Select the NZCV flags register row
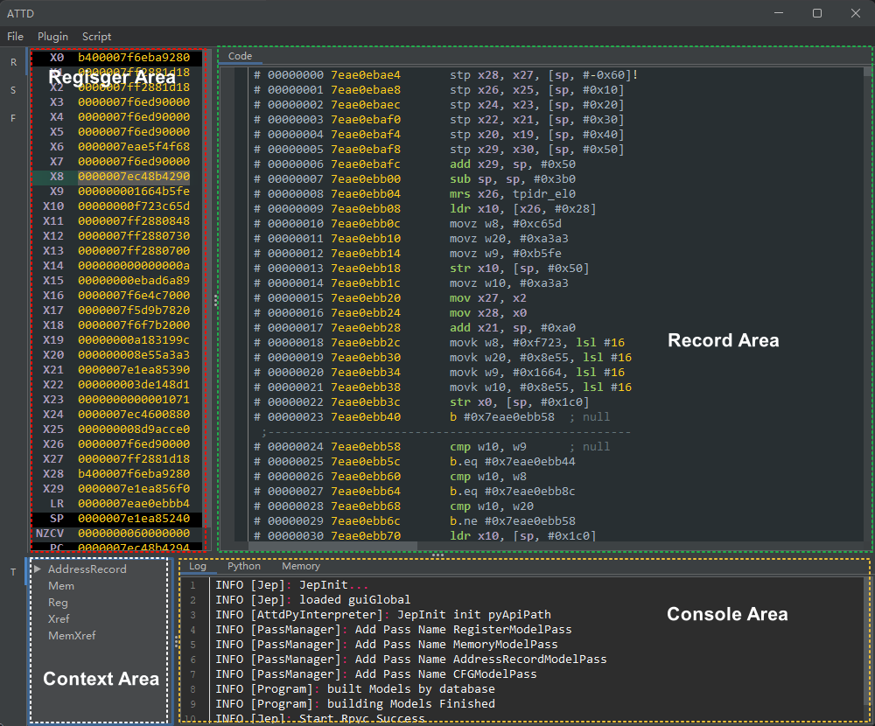 tap(116, 534)
